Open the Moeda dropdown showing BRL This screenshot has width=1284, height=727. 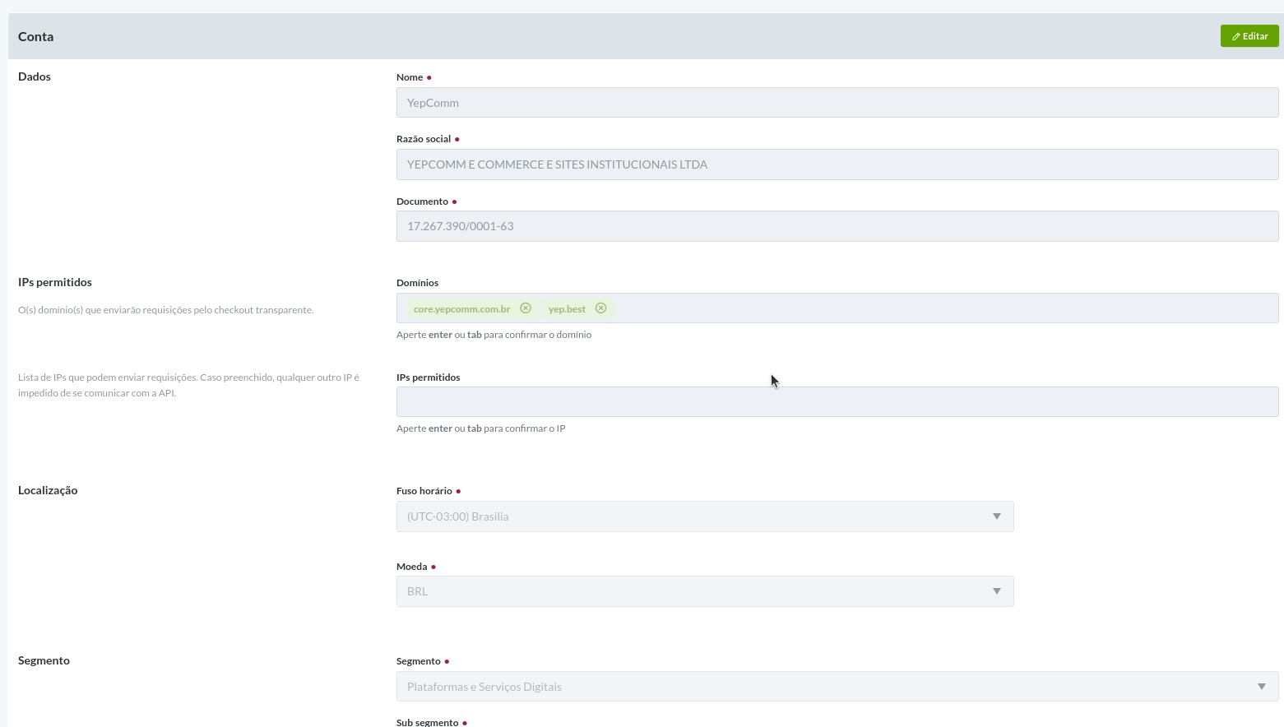click(705, 591)
